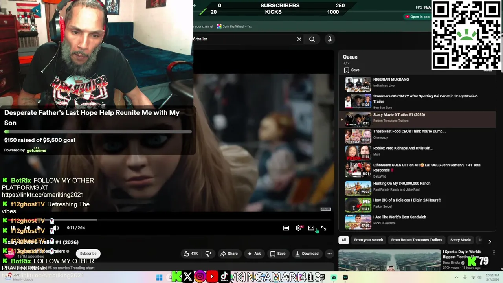The image size is (503, 283).
Task: Open your channel bookmark in bookmarks bar
Action: [x=203, y=26]
